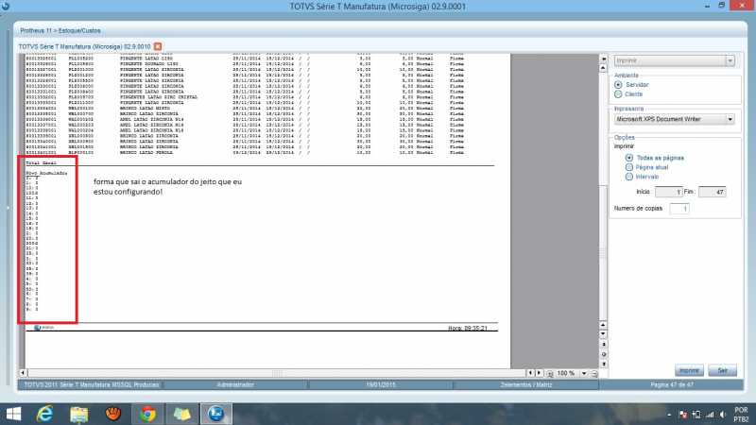Go to previous page with left arrow
This screenshot has width=756, height=425.
(530, 373)
